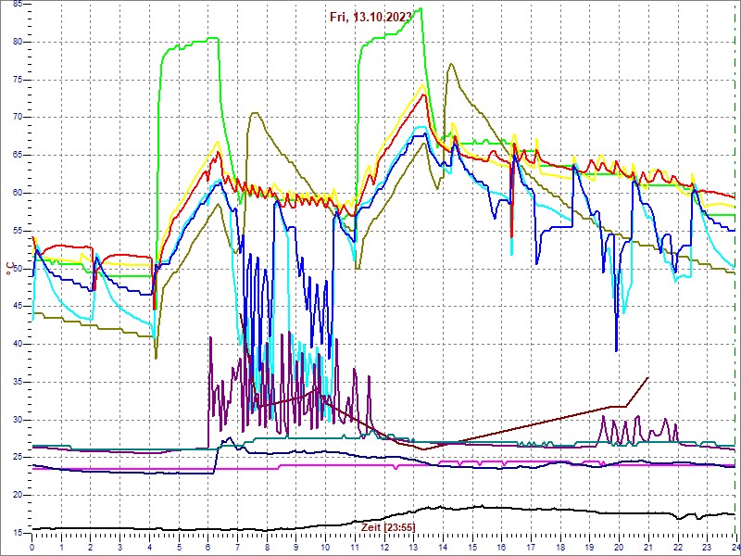Click hour 8 on the time axis
The image size is (741, 556).
(267, 547)
